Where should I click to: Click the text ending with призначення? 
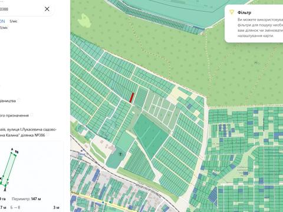14,115
